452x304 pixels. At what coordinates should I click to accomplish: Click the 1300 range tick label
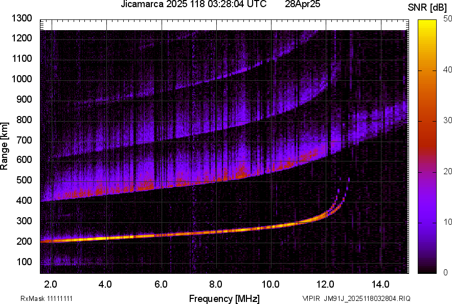tap(21, 18)
